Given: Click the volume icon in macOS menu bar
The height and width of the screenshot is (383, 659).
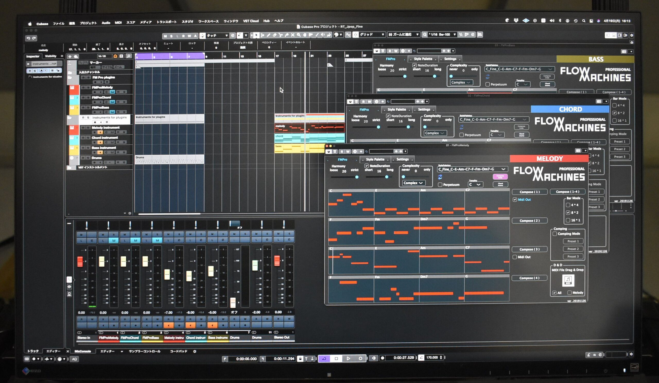Looking at the screenshot, I should pos(552,20).
